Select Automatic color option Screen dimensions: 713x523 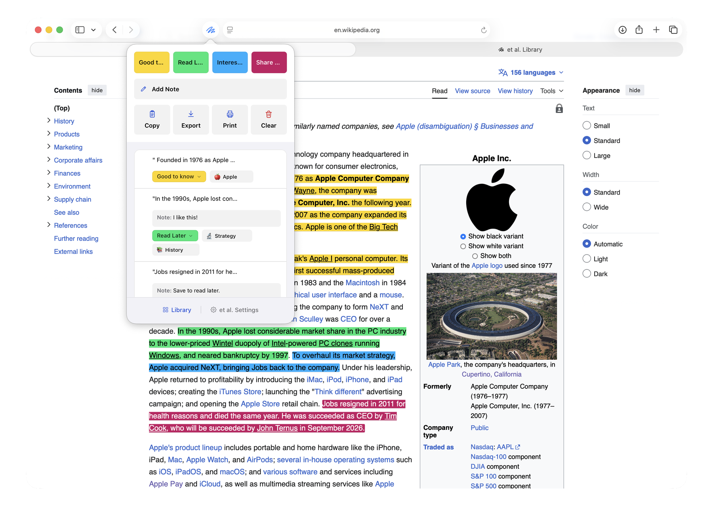point(587,244)
